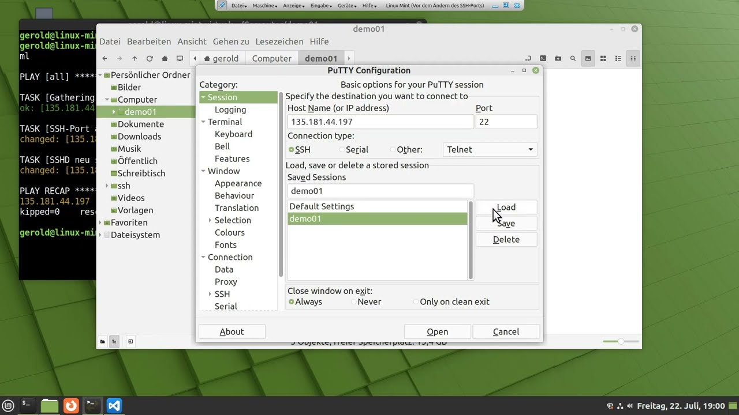Expand the Selection category in PuTTY
This screenshot has width=739, height=415.
click(210, 220)
